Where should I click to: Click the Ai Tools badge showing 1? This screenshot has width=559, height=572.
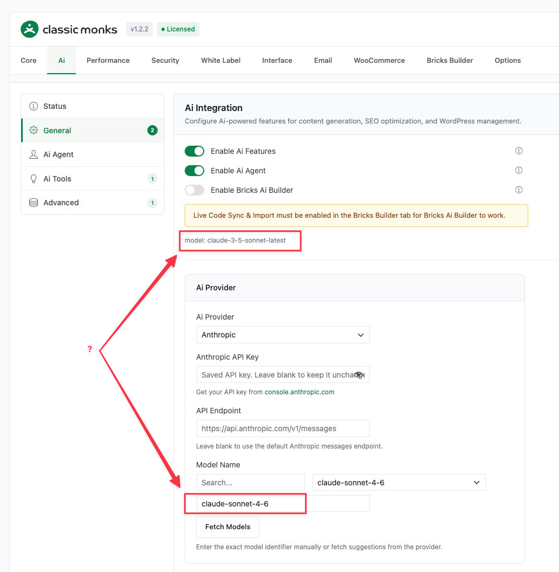(x=153, y=179)
